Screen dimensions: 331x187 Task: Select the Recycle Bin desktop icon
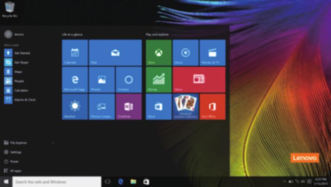coord(10,9)
